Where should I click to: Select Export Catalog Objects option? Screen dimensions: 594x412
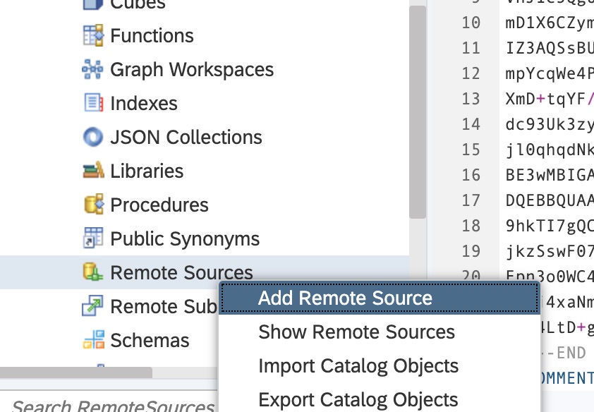358,400
